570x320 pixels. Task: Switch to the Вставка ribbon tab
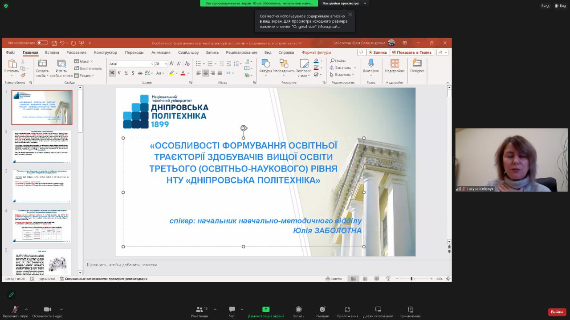coord(52,52)
